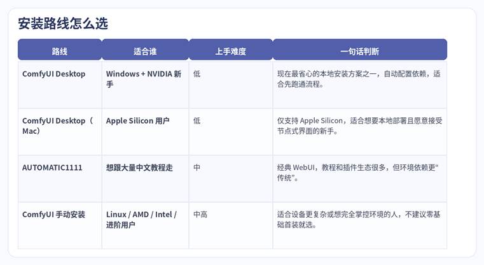The image size is (484, 265).
Task: Click the Linux / AMD / Intel 进阶用户 cell
Action: point(141,220)
